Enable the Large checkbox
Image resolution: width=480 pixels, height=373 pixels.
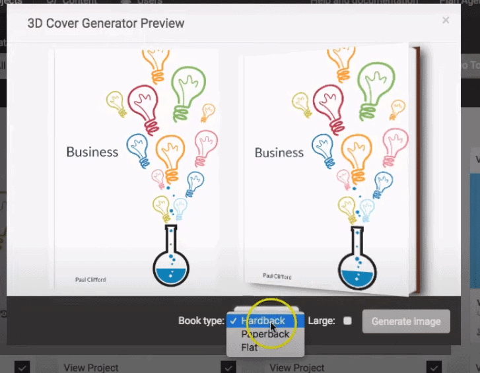click(347, 321)
